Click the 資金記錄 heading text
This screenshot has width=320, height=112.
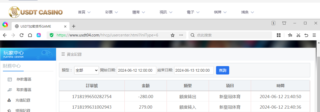pos(74,54)
